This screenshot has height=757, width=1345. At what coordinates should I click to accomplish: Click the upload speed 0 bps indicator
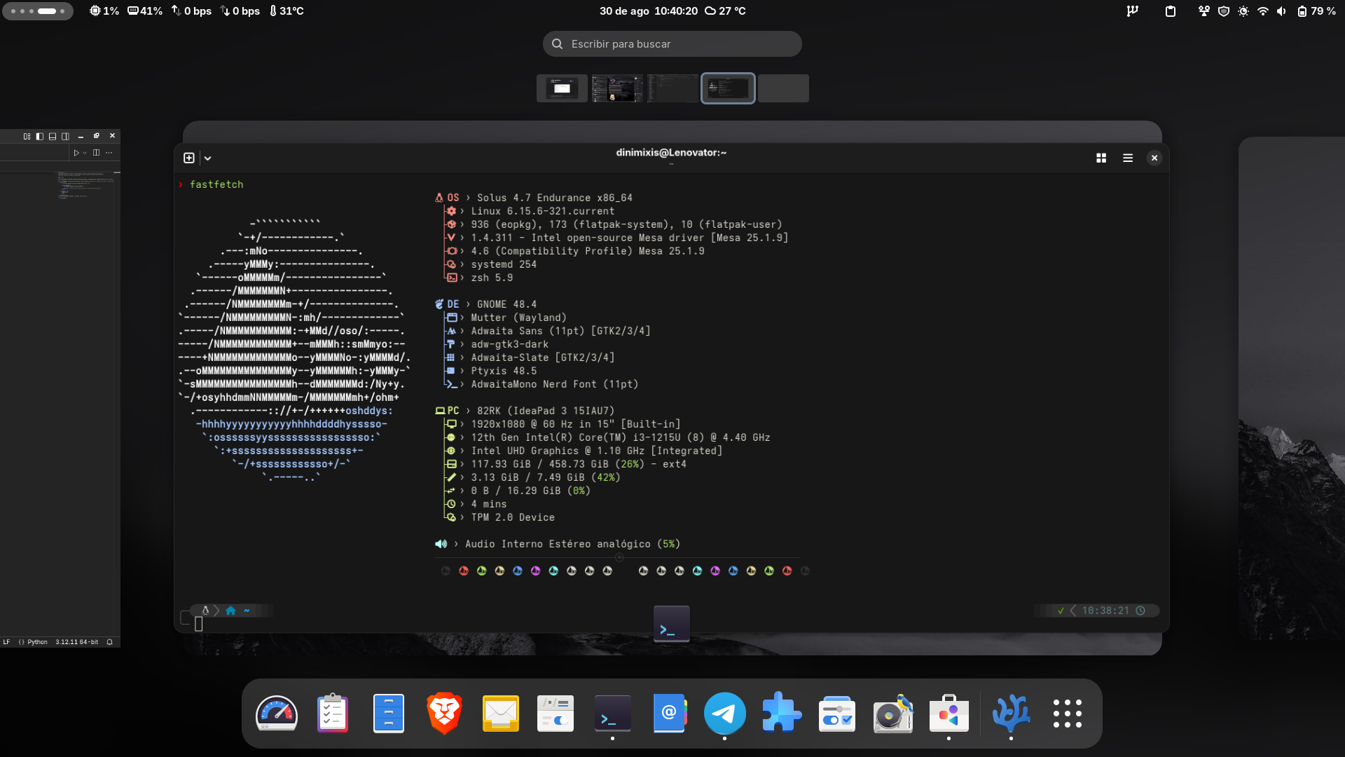point(191,11)
